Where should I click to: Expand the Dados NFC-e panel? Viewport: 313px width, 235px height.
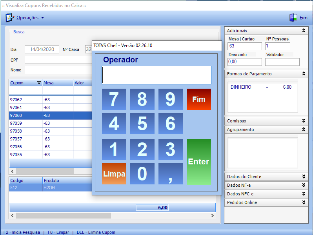pos(304,194)
